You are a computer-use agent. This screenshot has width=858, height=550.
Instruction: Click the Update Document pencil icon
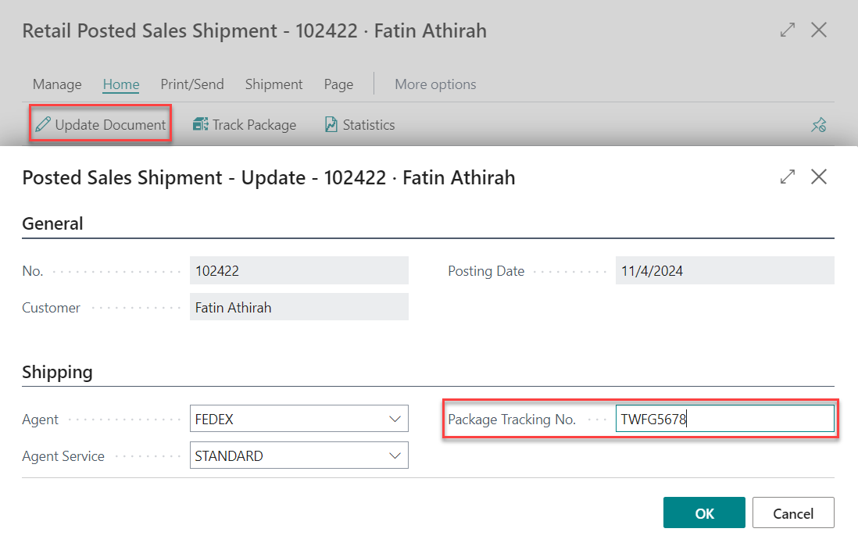click(43, 125)
